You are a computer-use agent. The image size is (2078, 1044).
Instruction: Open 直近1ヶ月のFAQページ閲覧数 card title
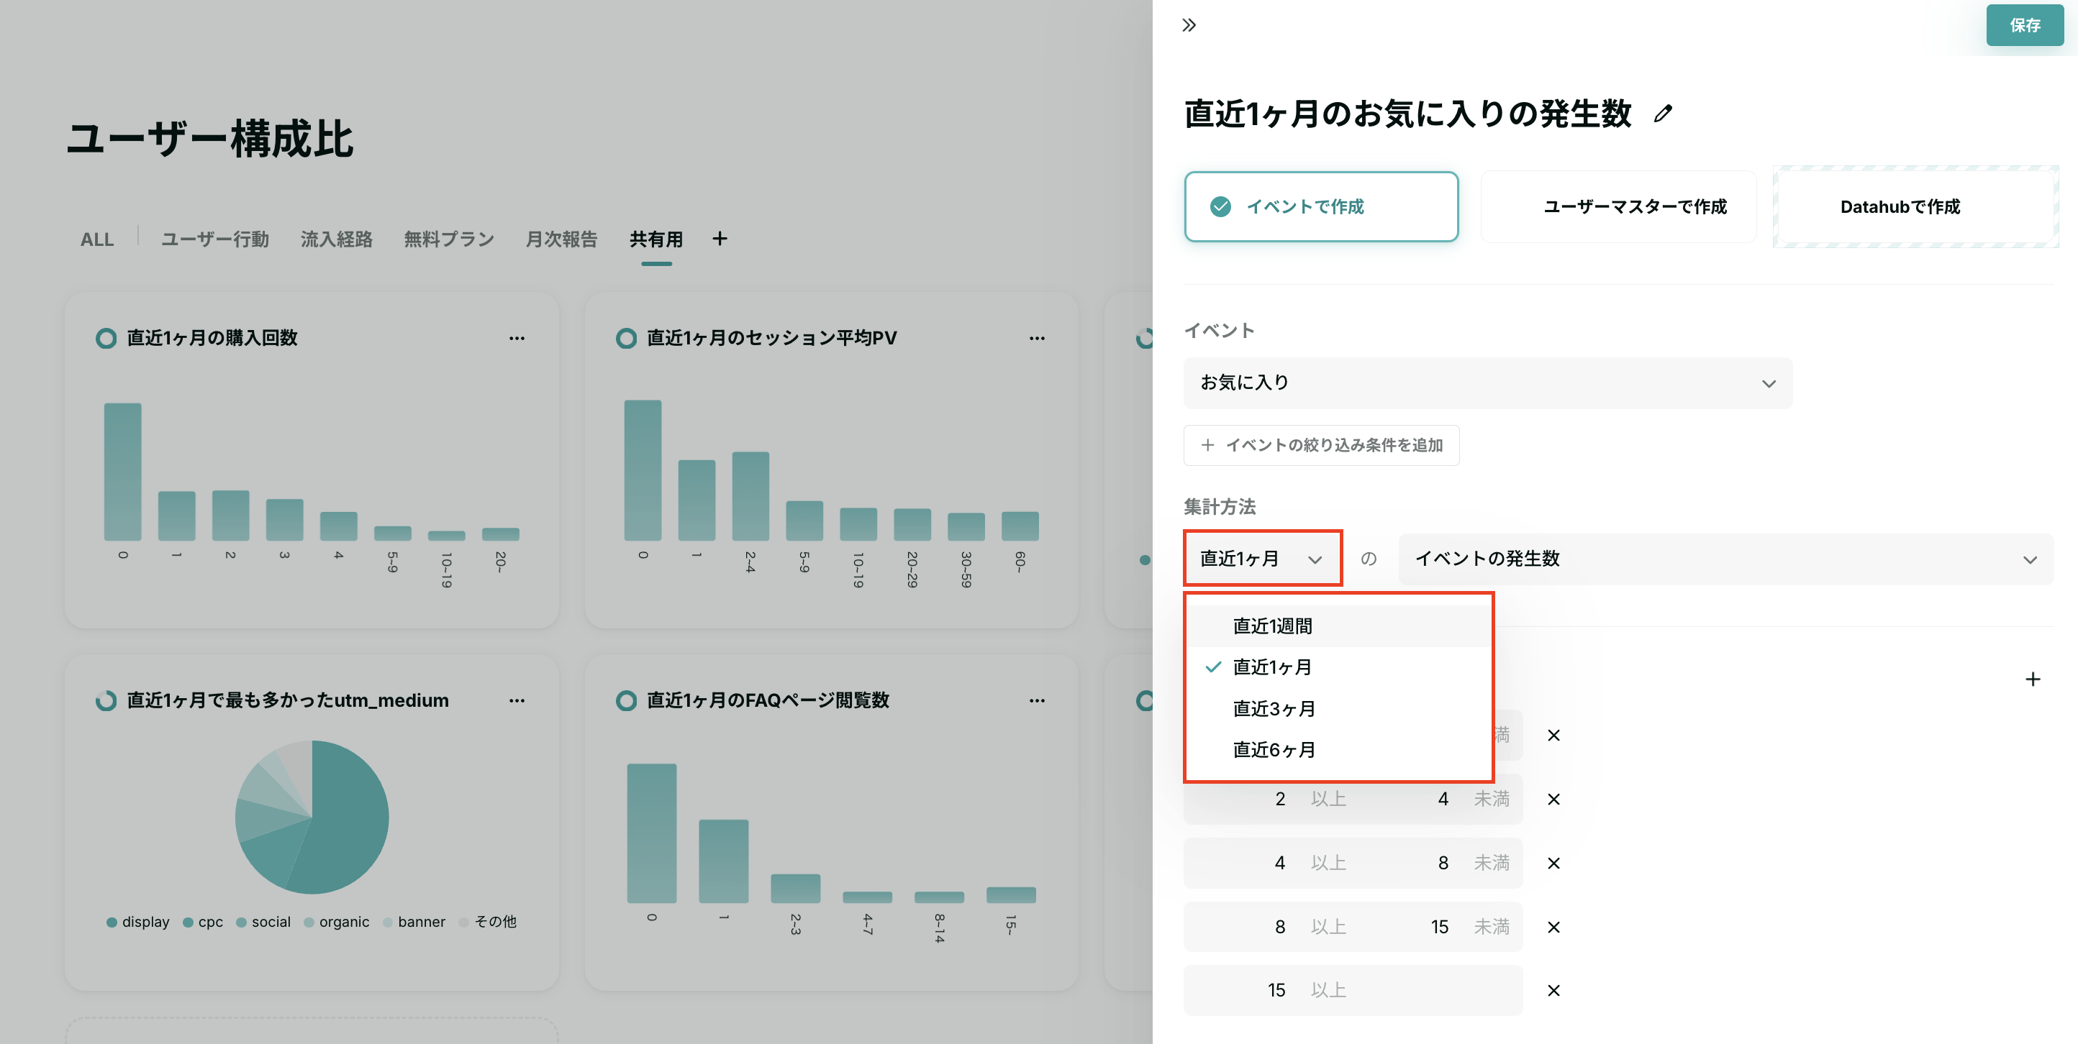(x=767, y=700)
